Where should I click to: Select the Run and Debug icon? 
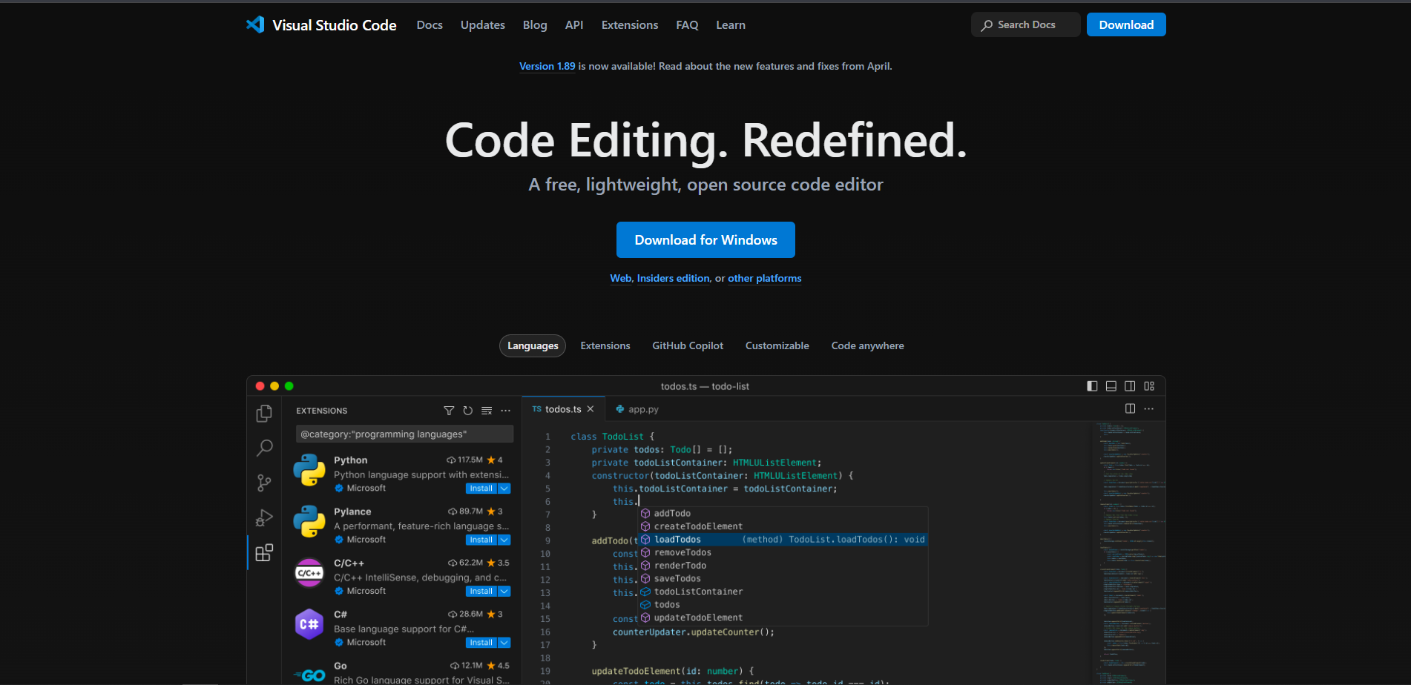264,518
